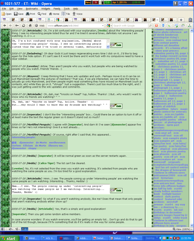Image resolution: width=194 pixels, height=241 pixels.
Task: Click the red plus extension icon
Action: click(156, 26)
